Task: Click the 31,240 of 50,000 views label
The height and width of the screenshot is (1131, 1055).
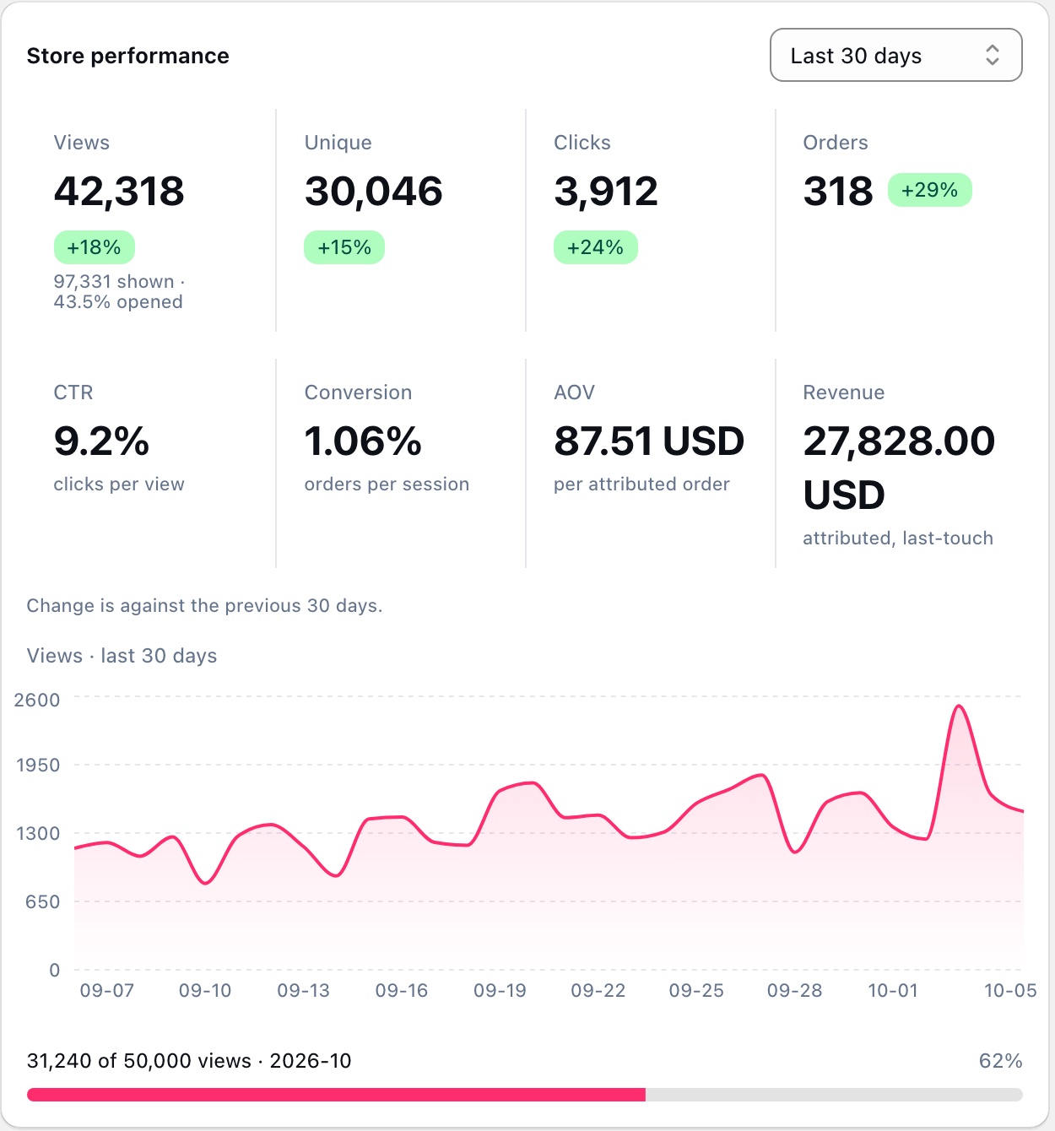Action: click(x=189, y=1061)
